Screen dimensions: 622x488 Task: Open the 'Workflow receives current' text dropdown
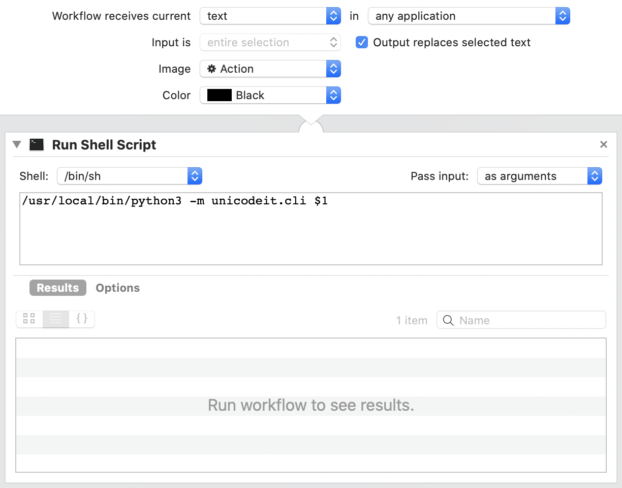tap(270, 16)
